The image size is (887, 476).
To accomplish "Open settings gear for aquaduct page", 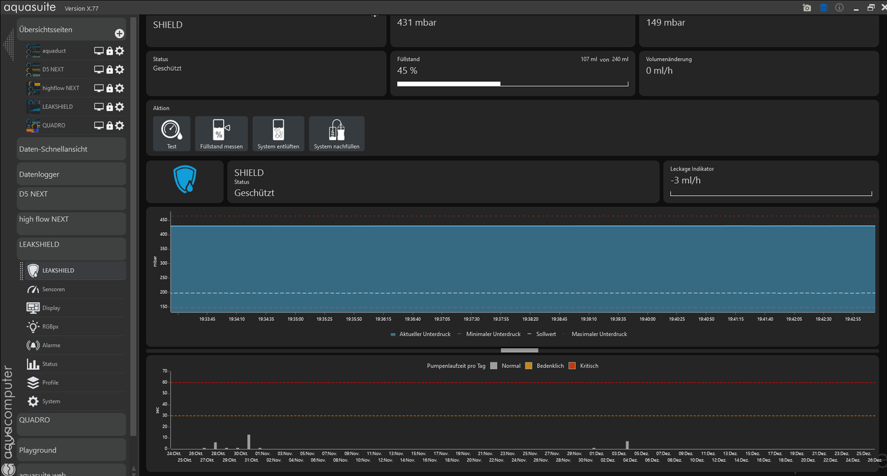I will 120,51.
